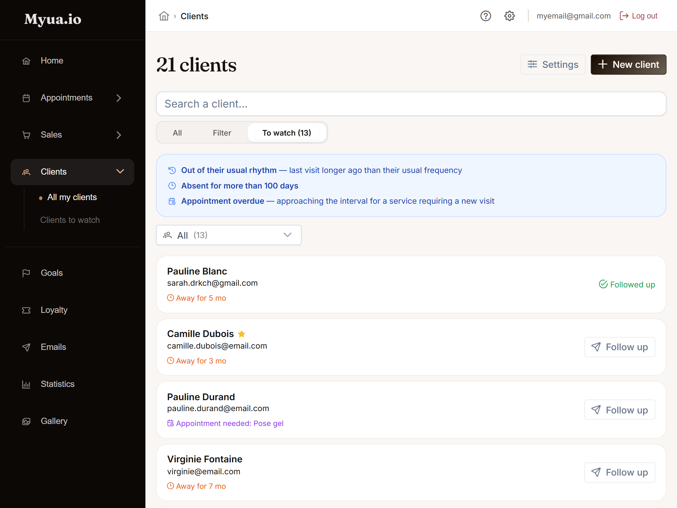Click the Followed up checkmark icon
Image resolution: width=677 pixels, height=508 pixels.
(x=603, y=284)
